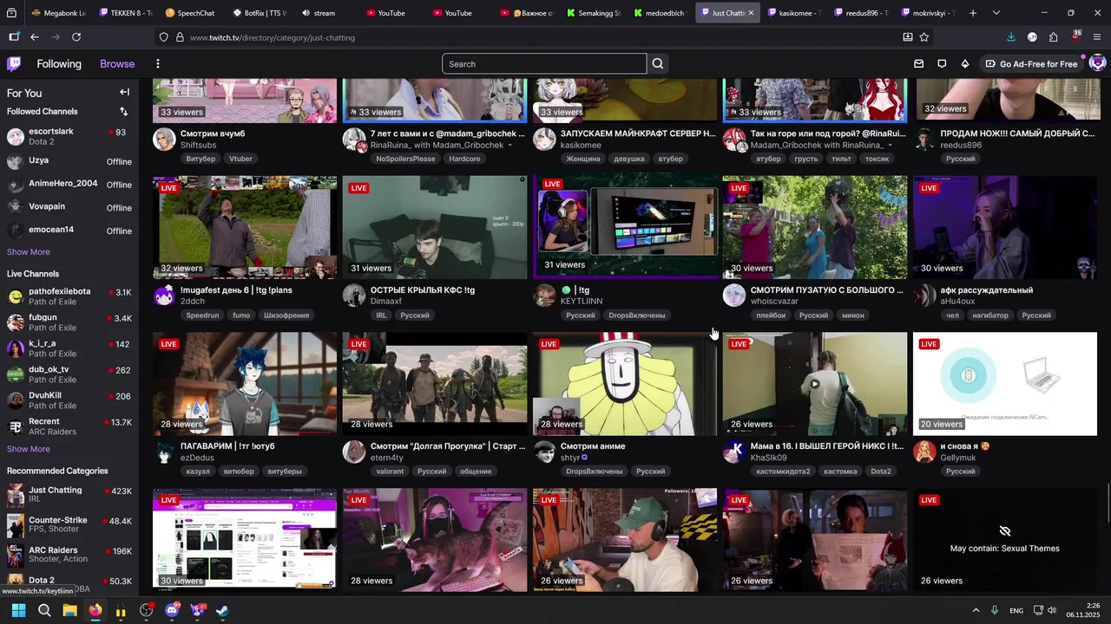Screen dimensions: 1111x624
Task: Click the snapshot icon in address bar
Action: tap(908, 37)
